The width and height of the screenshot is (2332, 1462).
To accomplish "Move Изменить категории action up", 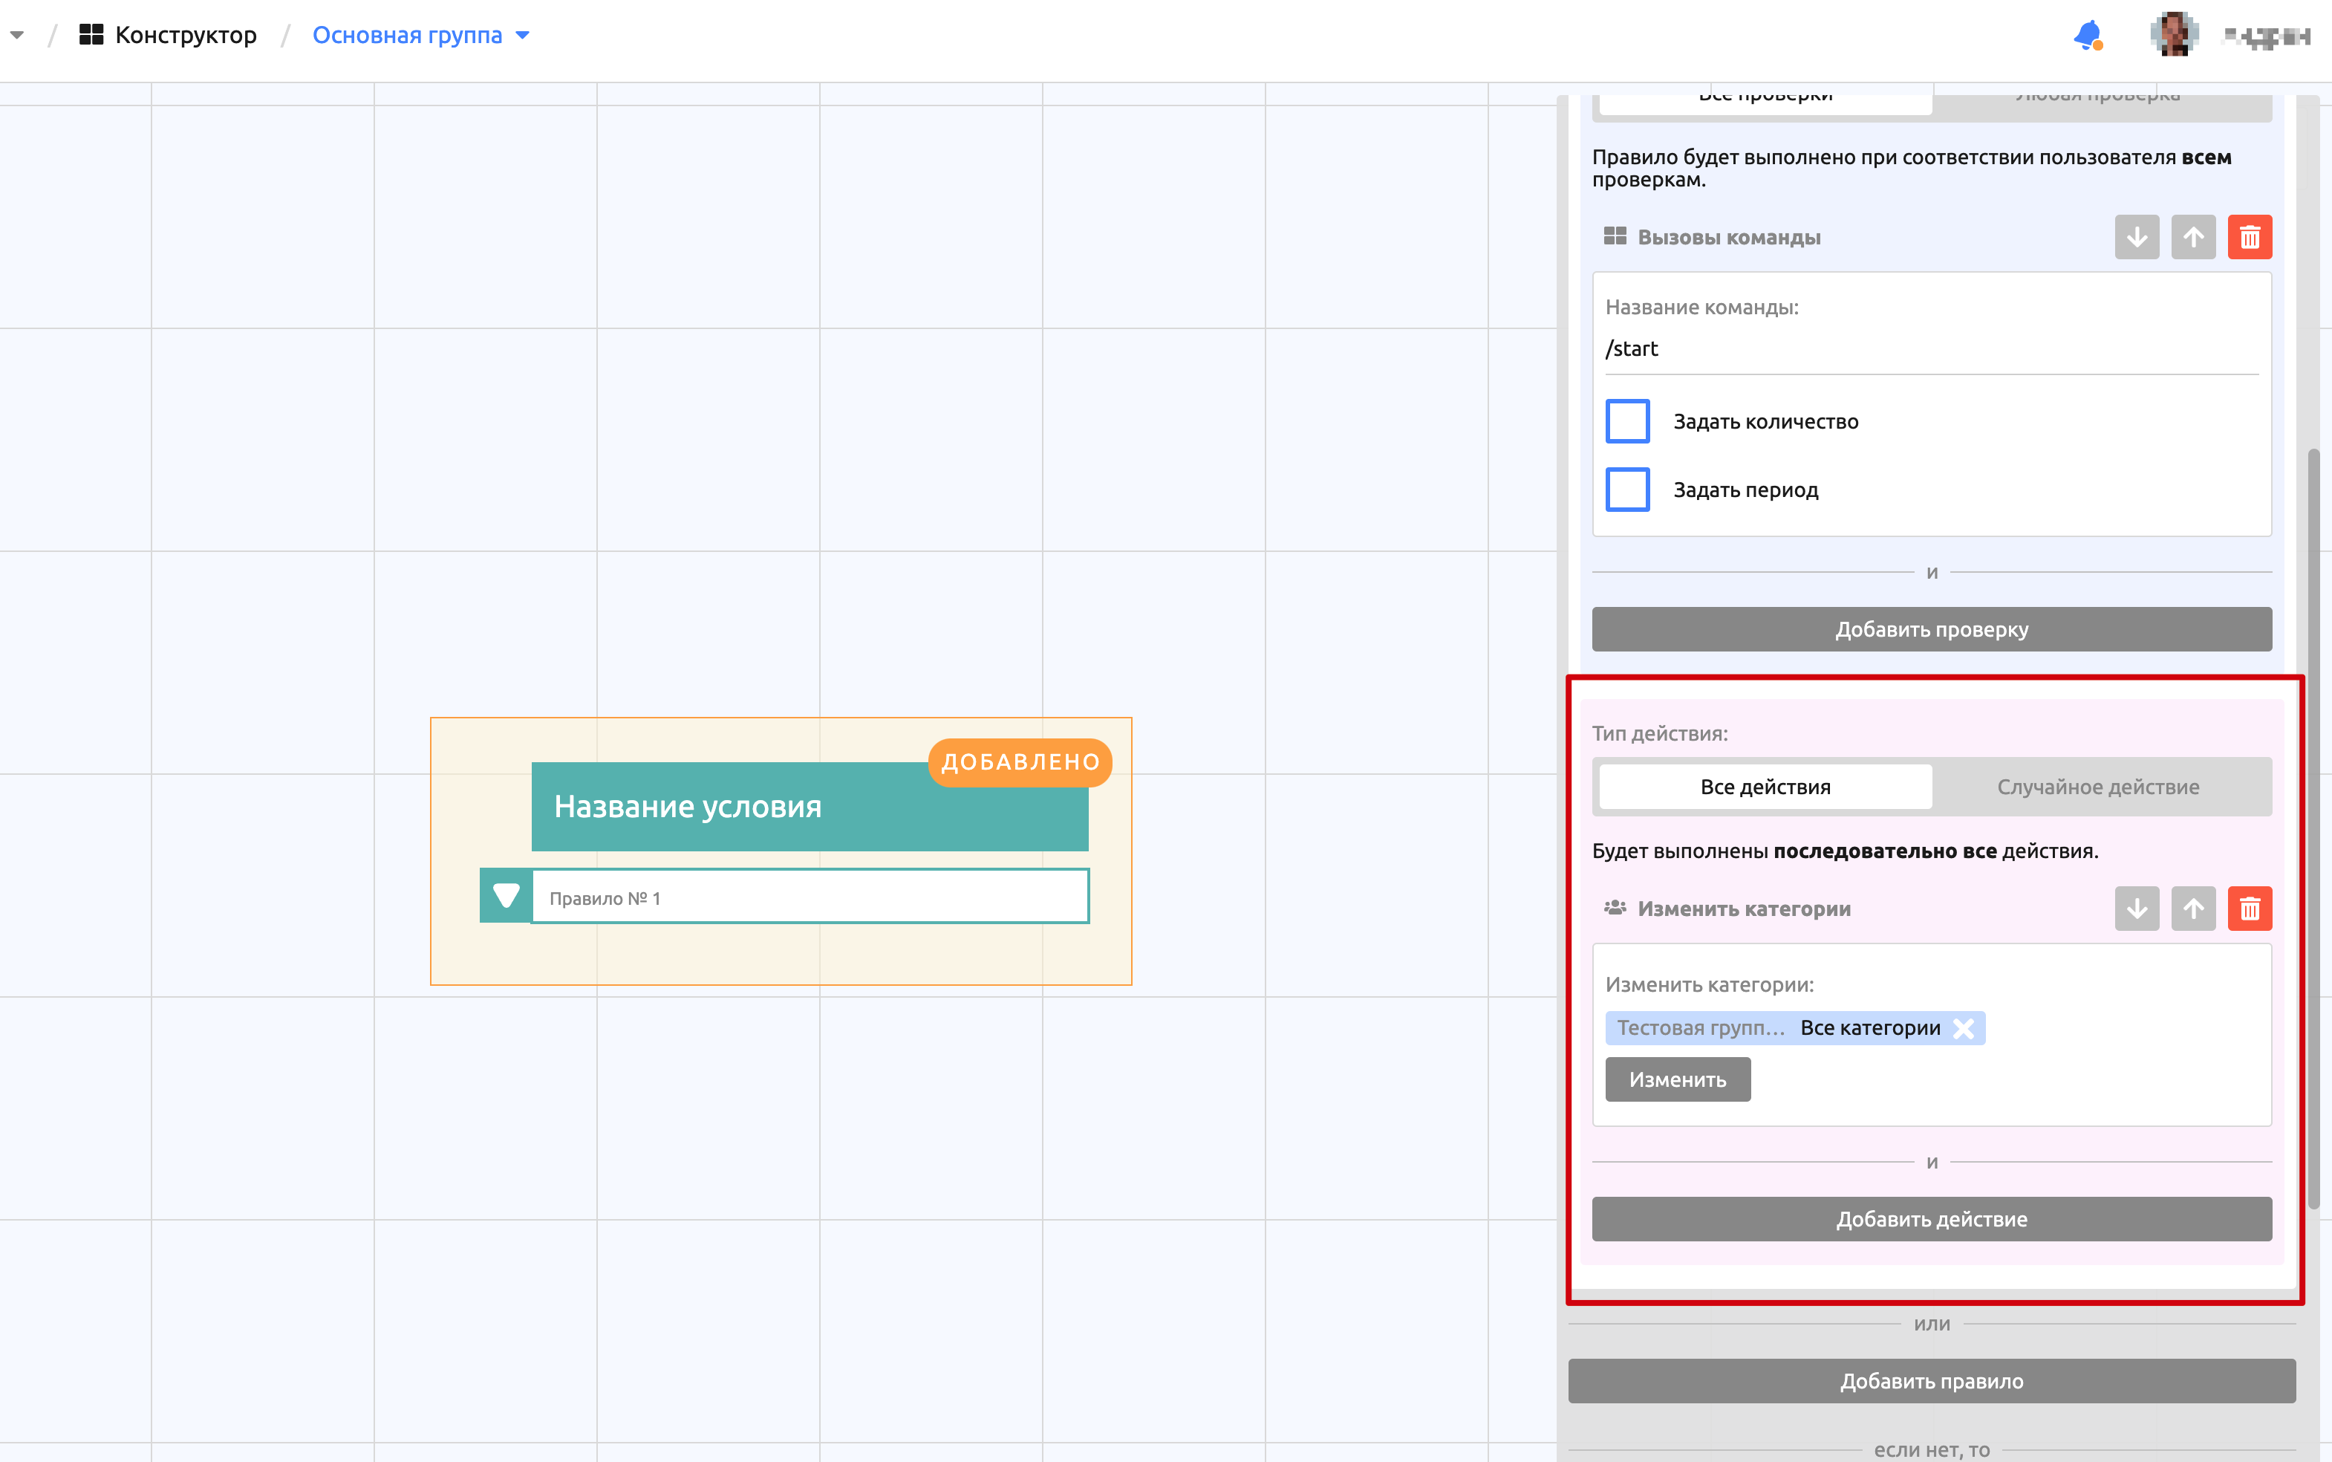I will pos(2194,909).
